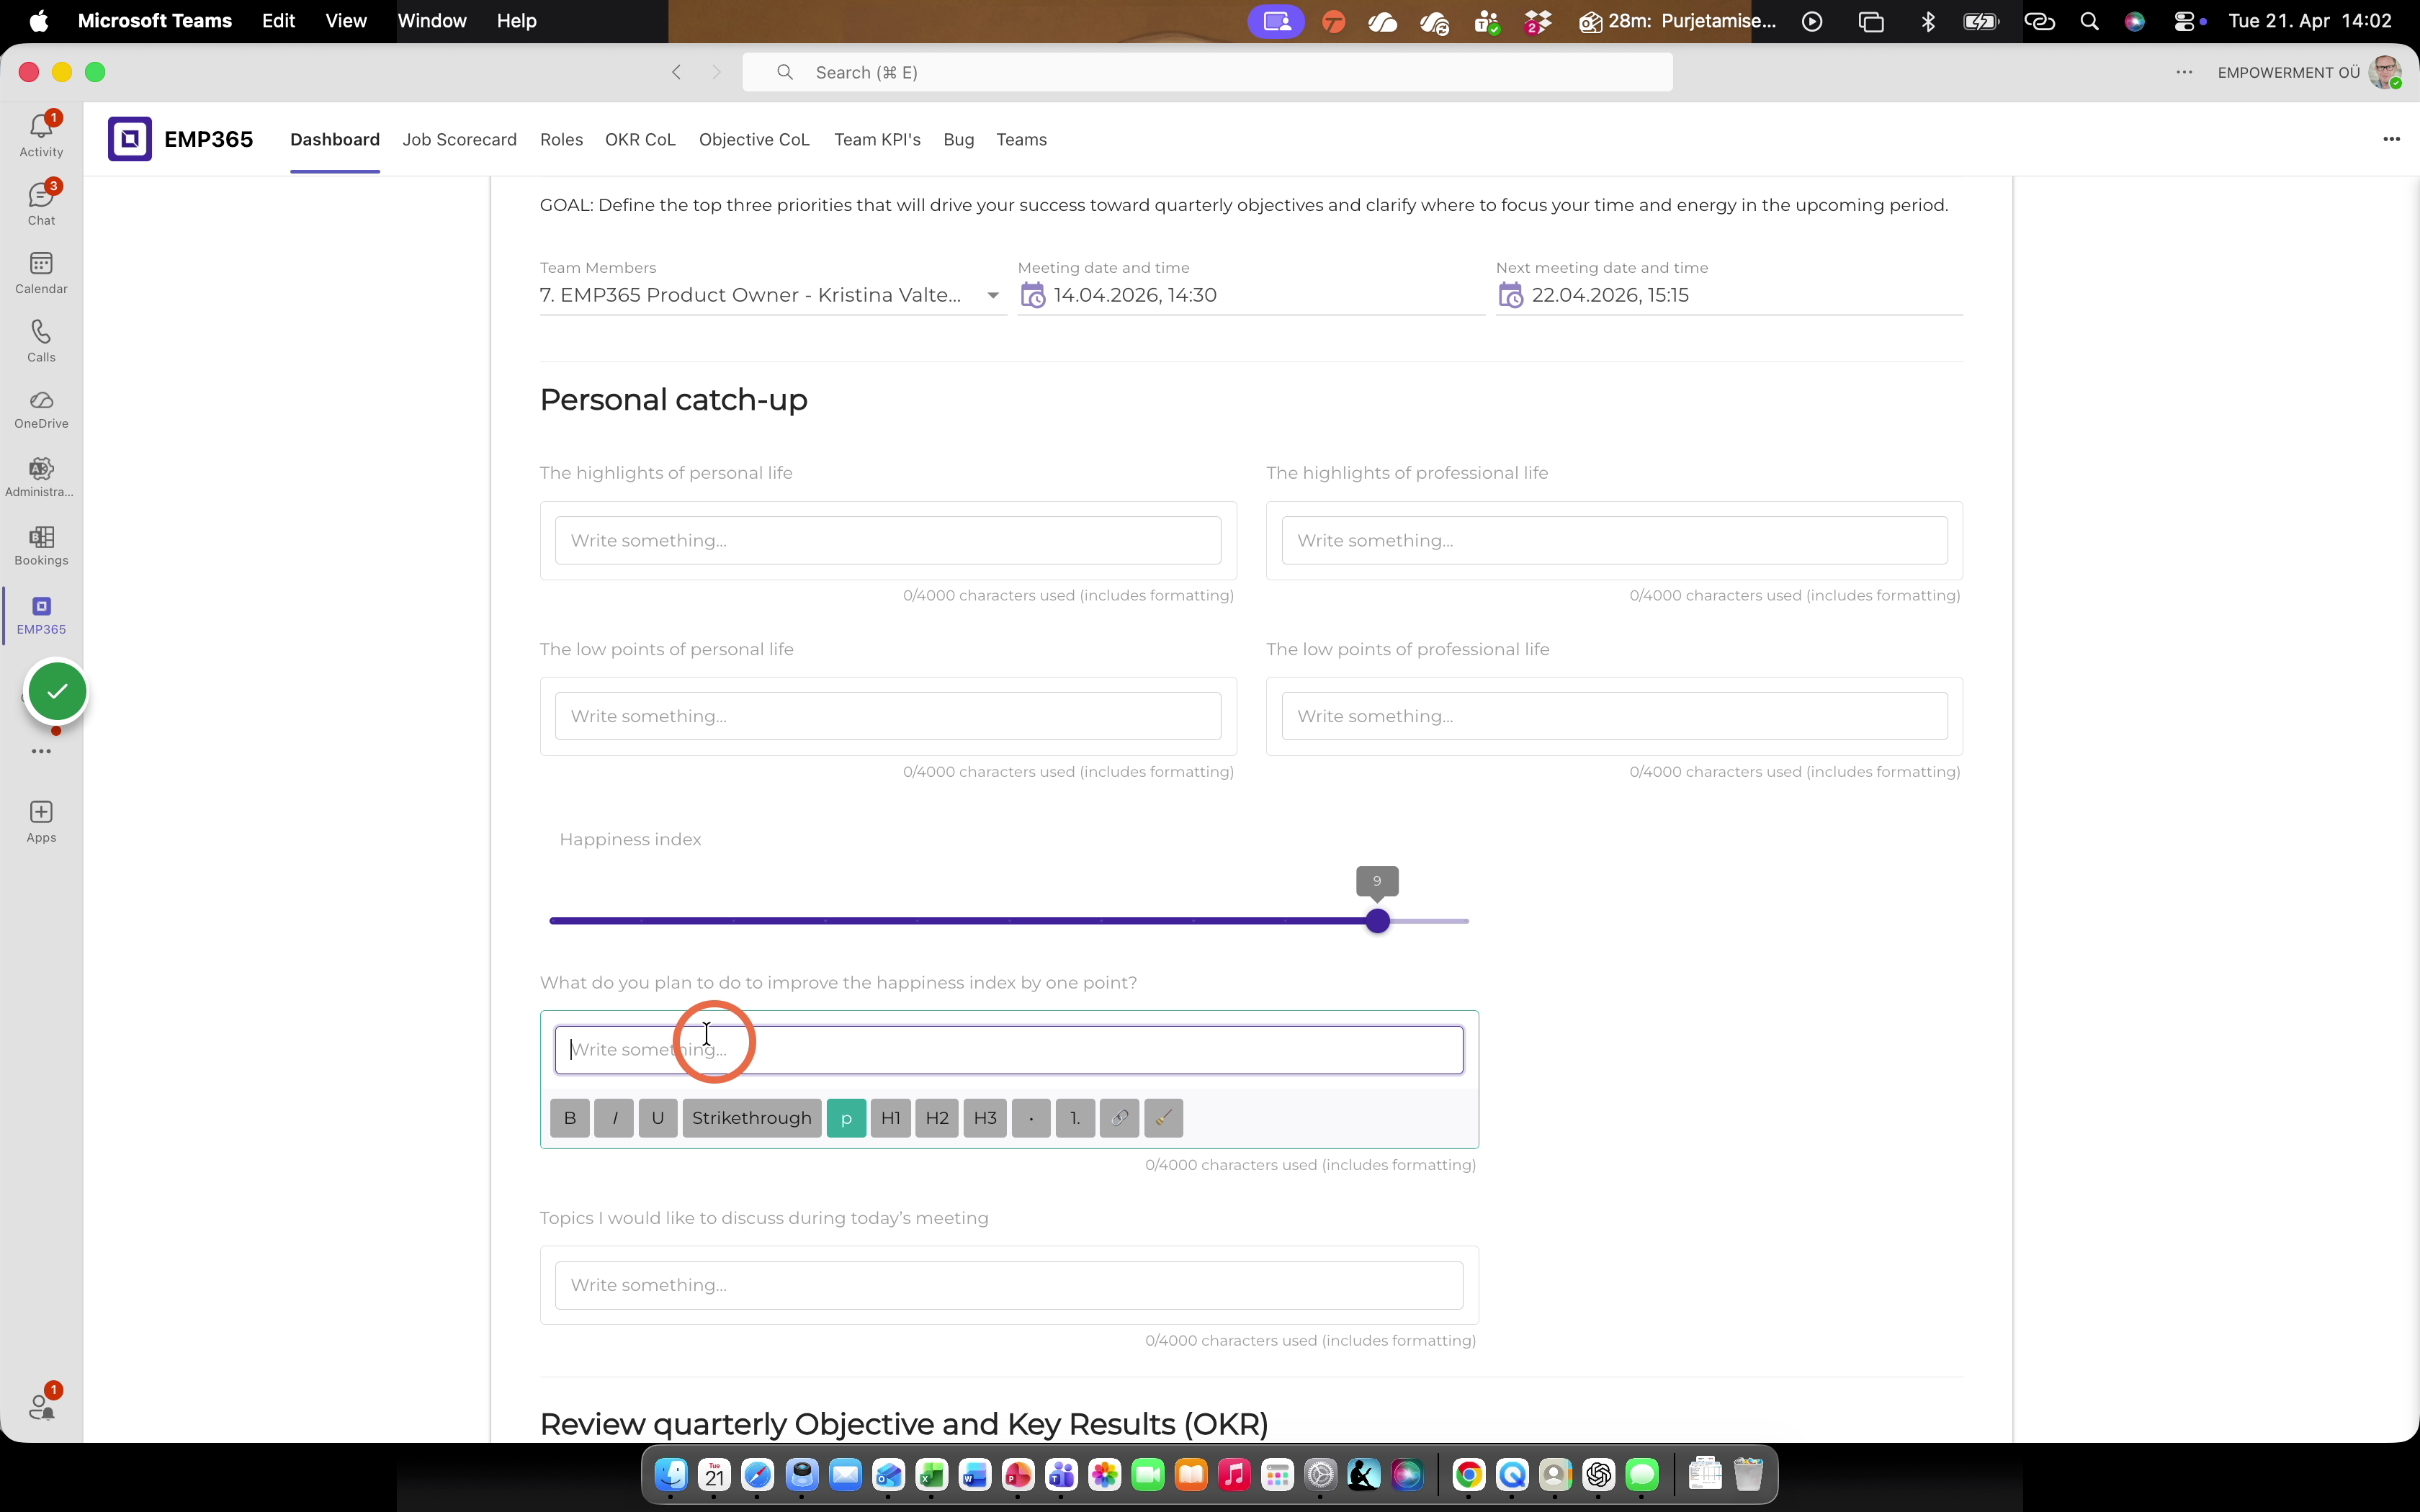The height and width of the screenshot is (1512, 2420).
Task: Click the Happiness index slider handle
Action: click(x=1377, y=921)
